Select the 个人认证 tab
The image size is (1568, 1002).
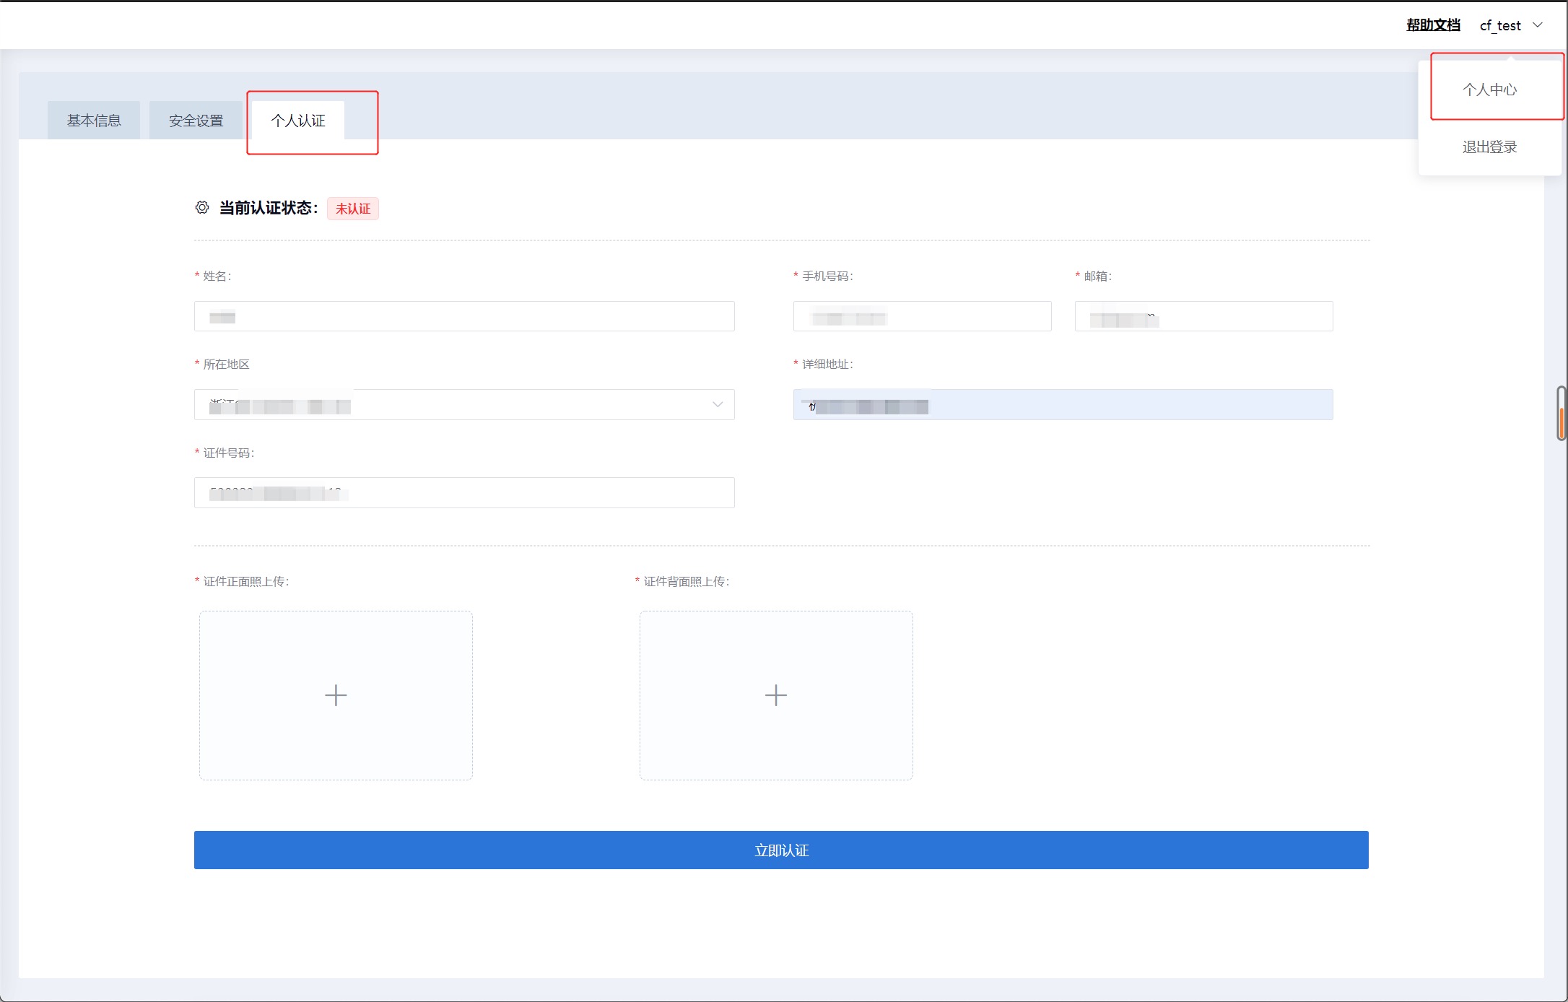pos(298,121)
